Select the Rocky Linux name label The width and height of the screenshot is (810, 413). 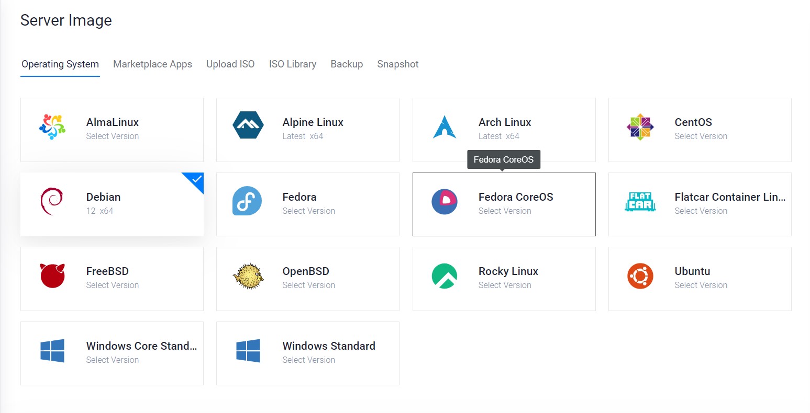pyautogui.click(x=508, y=271)
